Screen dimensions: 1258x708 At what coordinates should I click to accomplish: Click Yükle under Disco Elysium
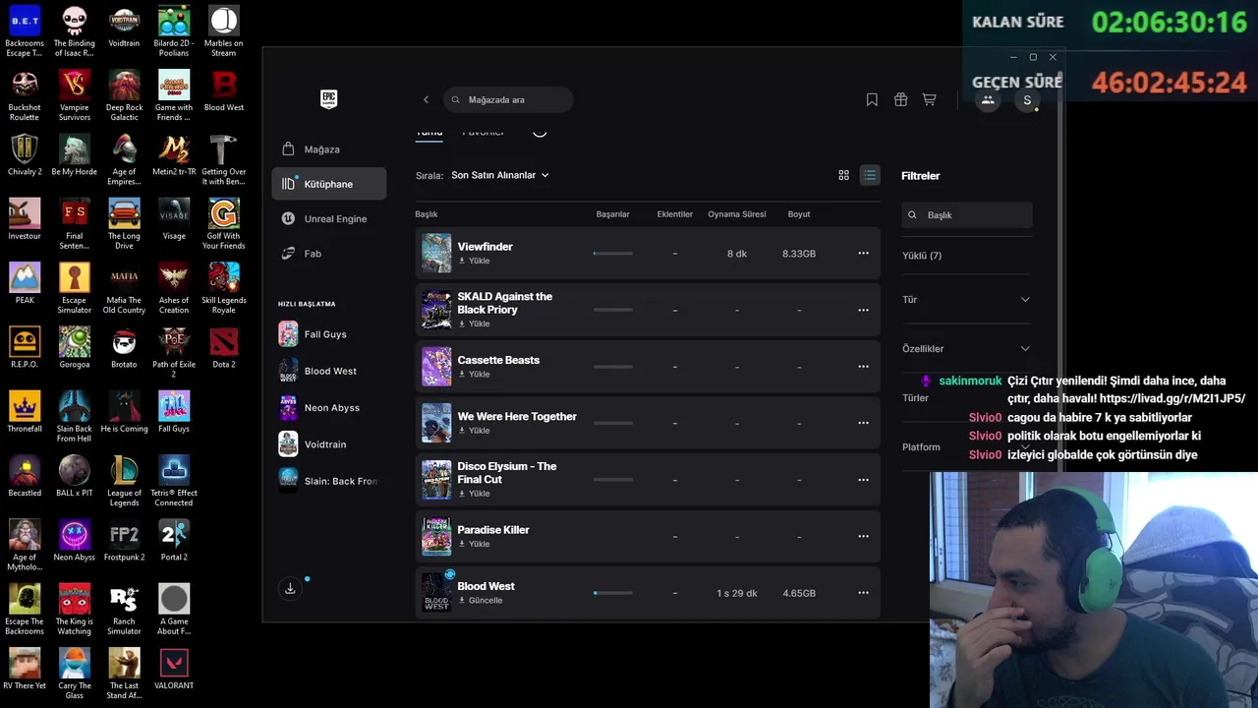pos(474,494)
